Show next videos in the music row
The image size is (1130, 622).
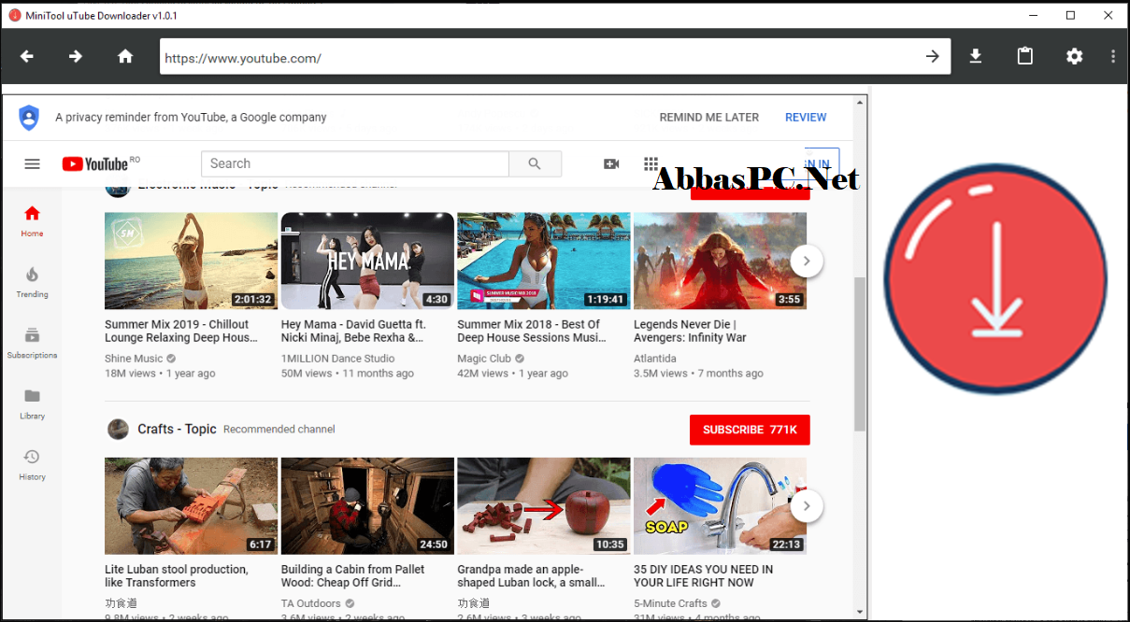pos(807,261)
